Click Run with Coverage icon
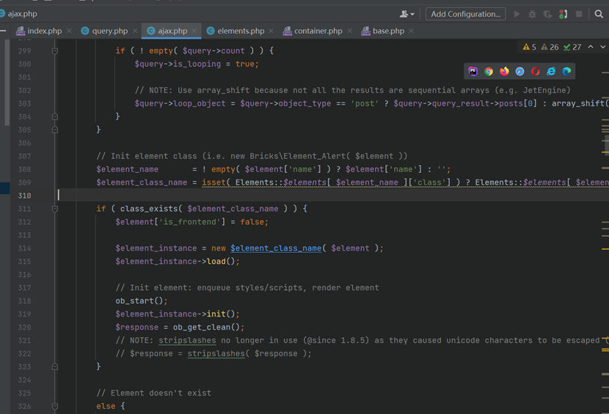609x414 pixels. click(x=547, y=14)
